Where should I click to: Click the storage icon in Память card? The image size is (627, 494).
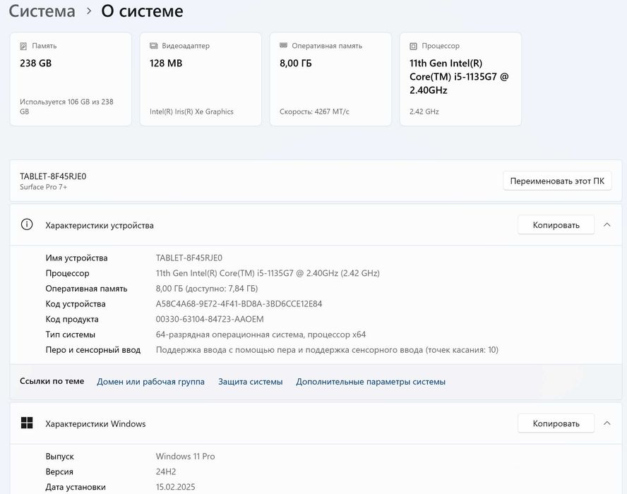point(23,46)
